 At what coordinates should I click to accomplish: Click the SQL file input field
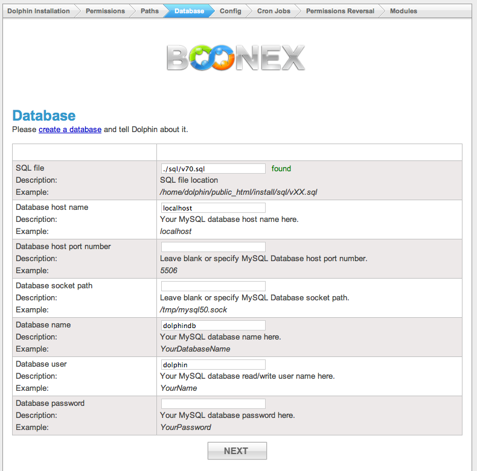click(x=213, y=169)
